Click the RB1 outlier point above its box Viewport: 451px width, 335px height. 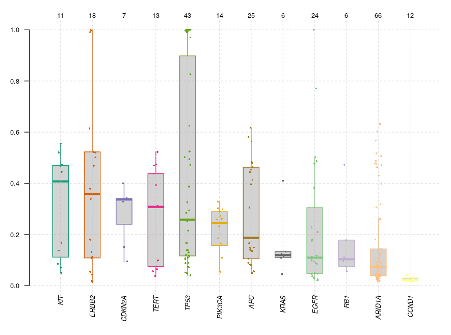pos(344,165)
